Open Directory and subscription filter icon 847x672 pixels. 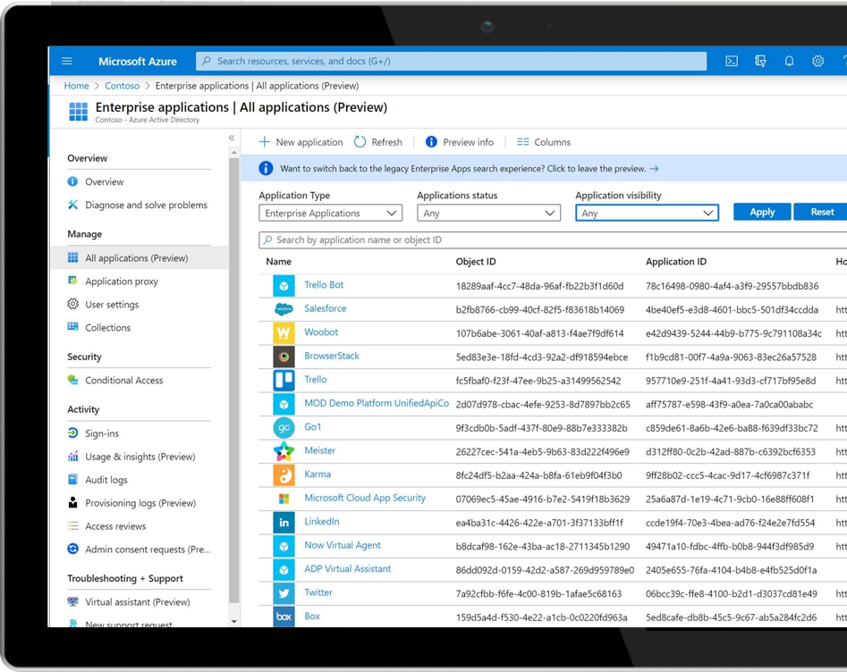[760, 61]
